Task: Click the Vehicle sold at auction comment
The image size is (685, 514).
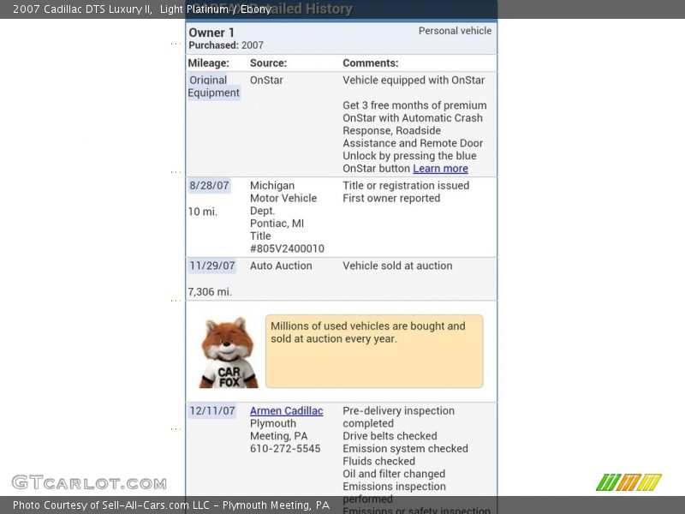Action: (397, 266)
